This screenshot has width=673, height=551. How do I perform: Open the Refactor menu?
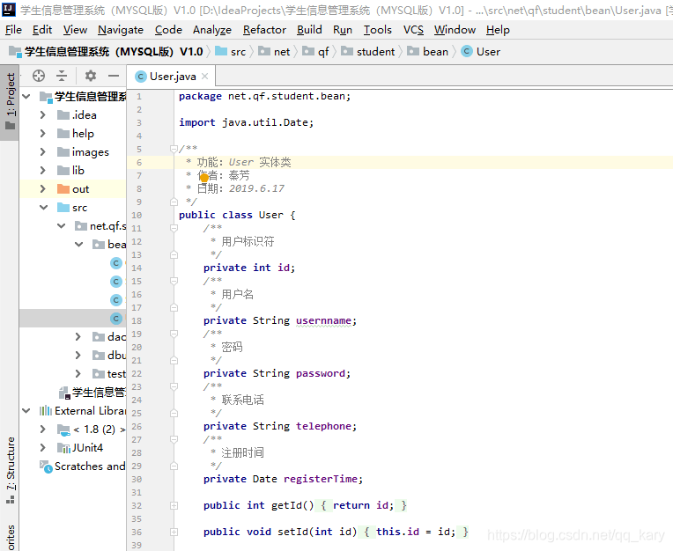[x=264, y=30]
